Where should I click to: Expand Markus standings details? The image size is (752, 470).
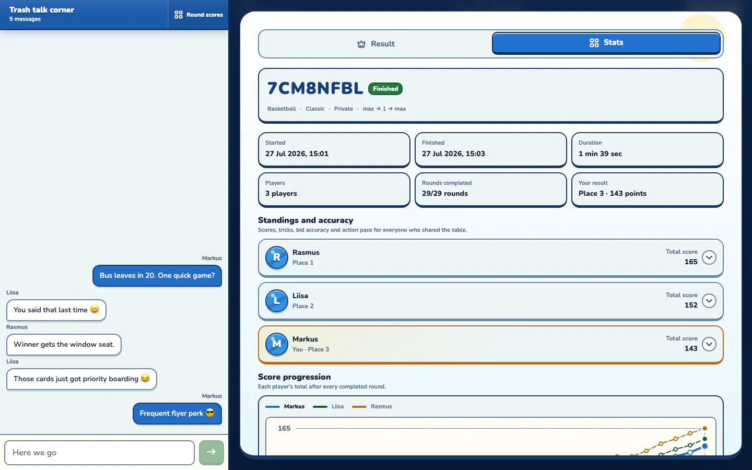tap(709, 344)
